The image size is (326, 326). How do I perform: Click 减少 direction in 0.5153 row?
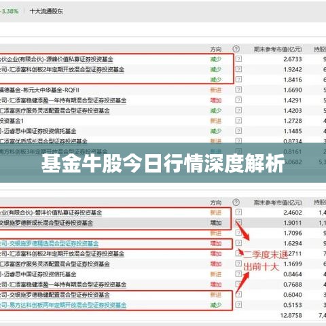click(x=216, y=305)
